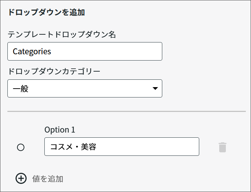Click the black triangle in category selector
The image size is (251, 192).
155,88
